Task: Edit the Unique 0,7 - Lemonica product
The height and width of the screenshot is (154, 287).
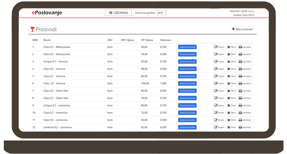Action: [219, 106]
